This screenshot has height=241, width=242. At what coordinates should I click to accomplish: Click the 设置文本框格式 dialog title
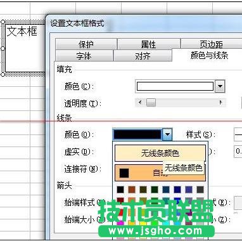click(x=77, y=23)
